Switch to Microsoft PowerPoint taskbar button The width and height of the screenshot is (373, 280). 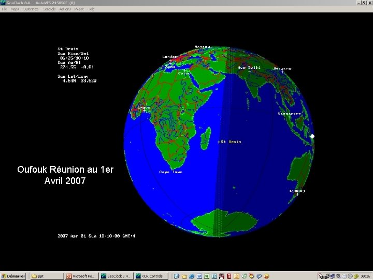click(81, 276)
